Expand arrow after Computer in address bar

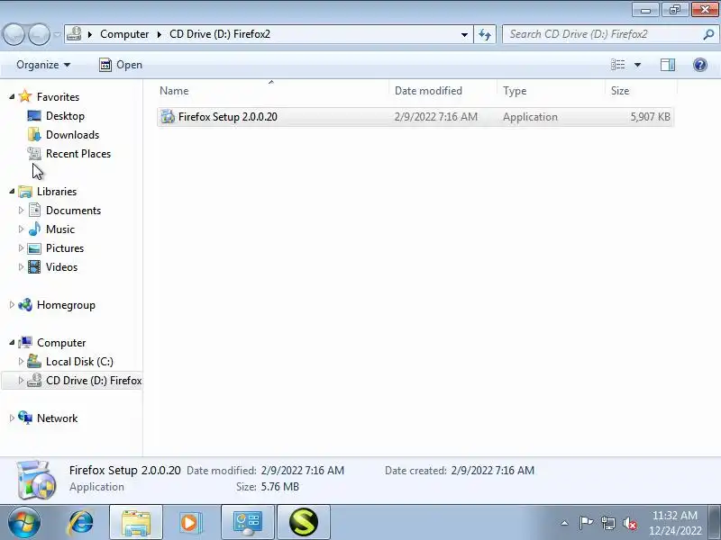[x=160, y=34]
